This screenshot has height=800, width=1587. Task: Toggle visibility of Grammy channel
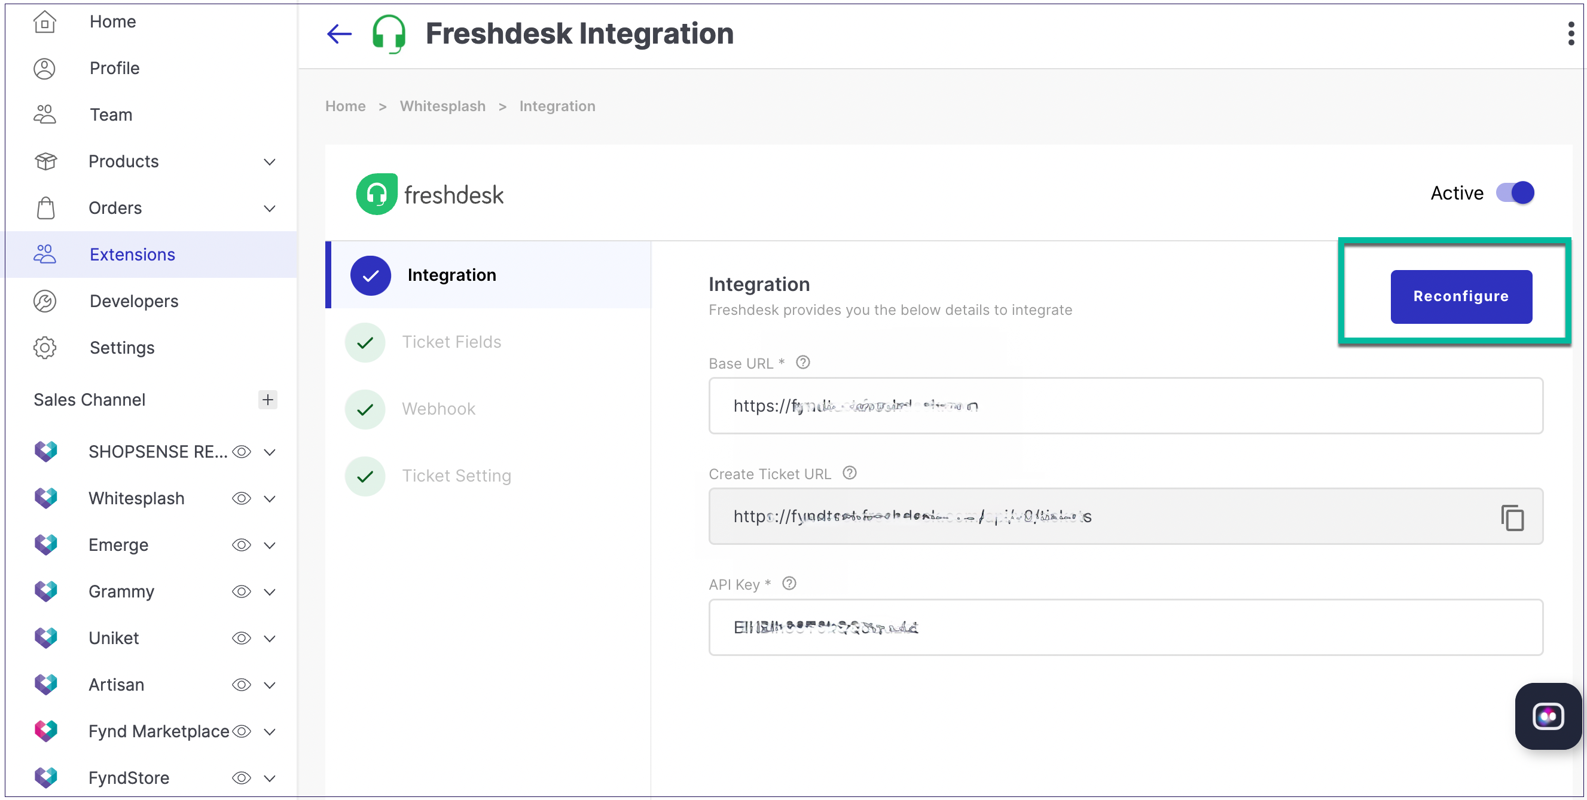coord(242,591)
